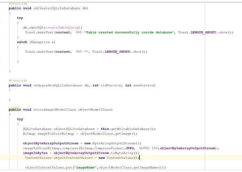Click .show() at the end of the first Toast line
The image size is (242, 172).
(224, 32)
